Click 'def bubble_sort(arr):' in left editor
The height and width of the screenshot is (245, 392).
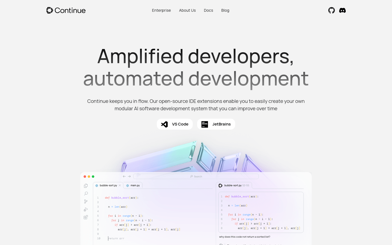coord(122,198)
